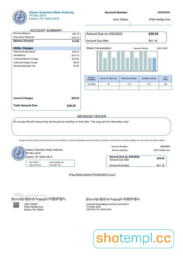This screenshot has width=183, height=259.
Task: Click the 'MESSAGE CENTER' title
Action: coord(92,116)
